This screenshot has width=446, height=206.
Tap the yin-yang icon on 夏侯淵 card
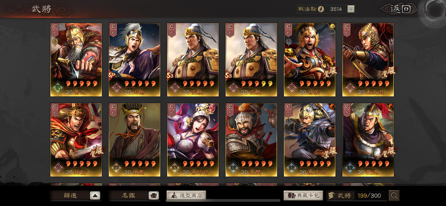point(333,106)
